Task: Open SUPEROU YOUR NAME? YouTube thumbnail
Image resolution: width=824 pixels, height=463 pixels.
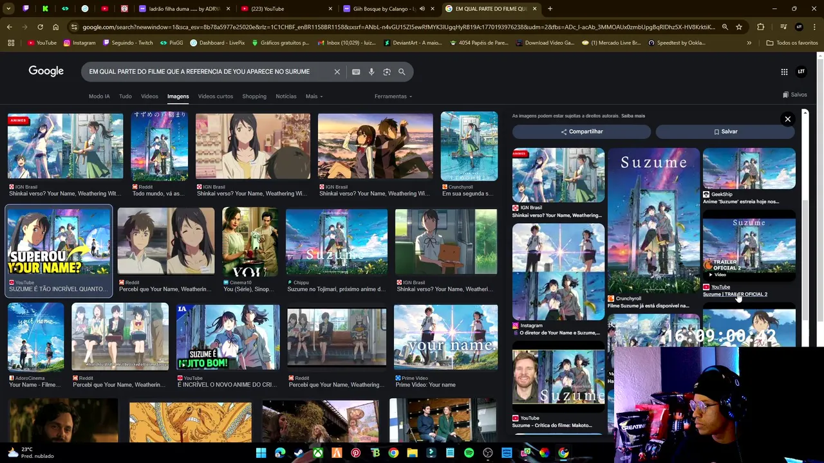Action: [x=59, y=242]
